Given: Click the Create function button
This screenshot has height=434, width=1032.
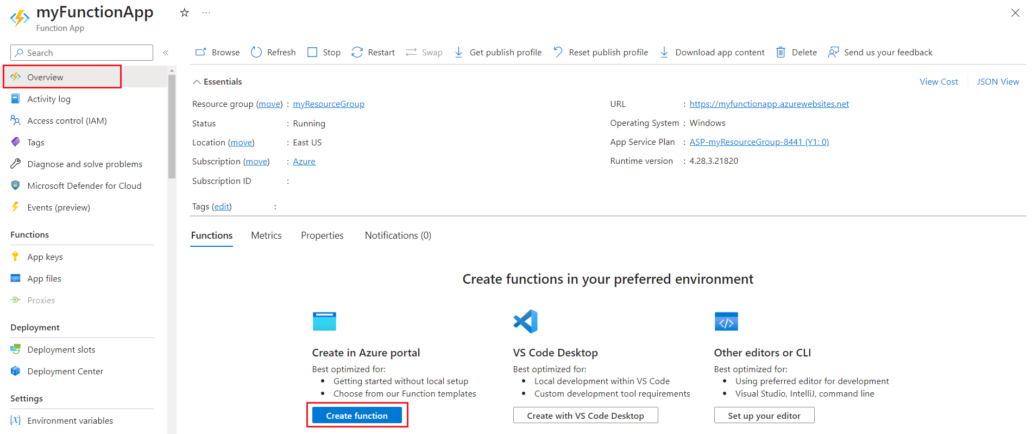Looking at the screenshot, I should click(x=357, y=416).
